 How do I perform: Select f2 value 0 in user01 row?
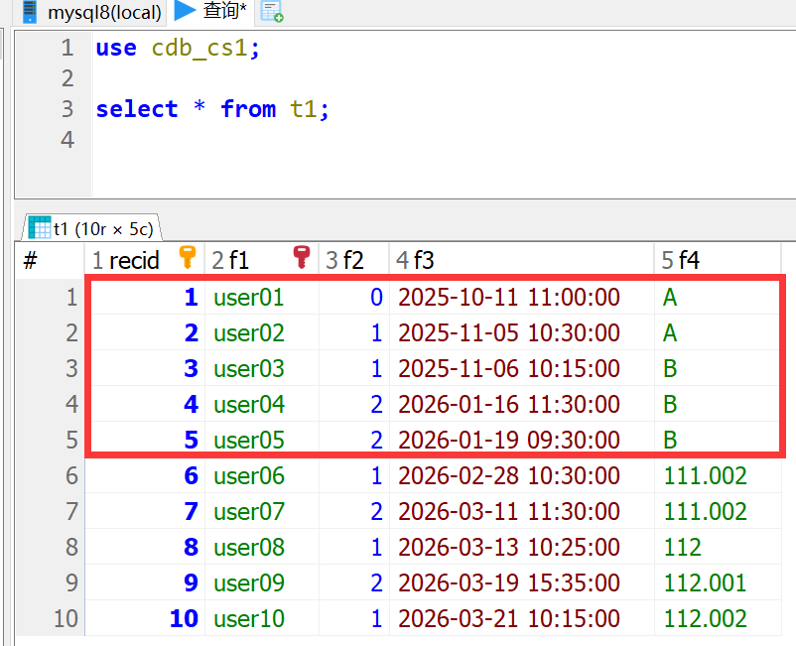tap(354, 297)
